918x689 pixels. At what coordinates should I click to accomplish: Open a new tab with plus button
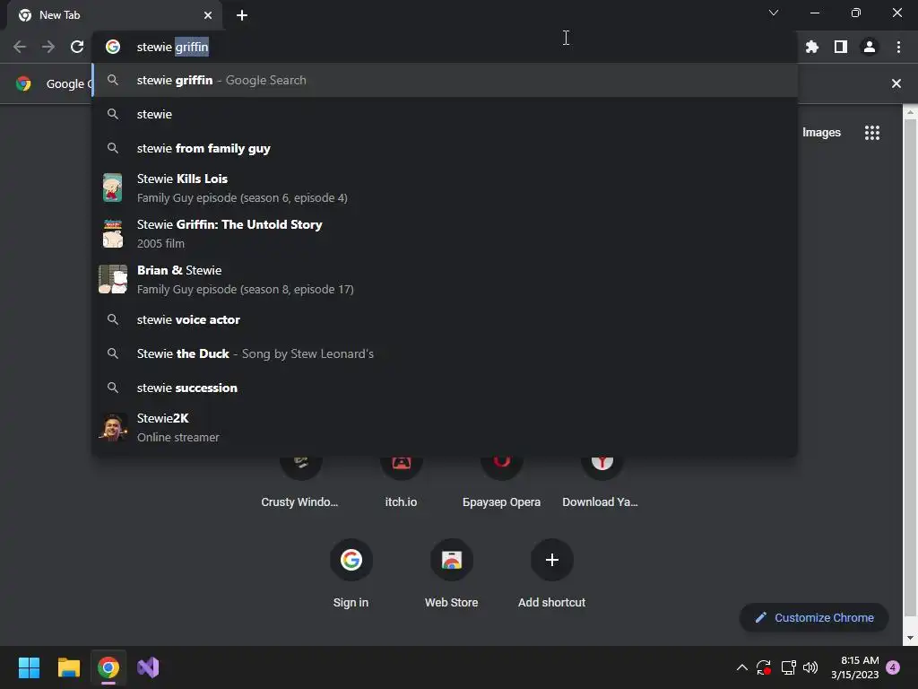point(242,15)
